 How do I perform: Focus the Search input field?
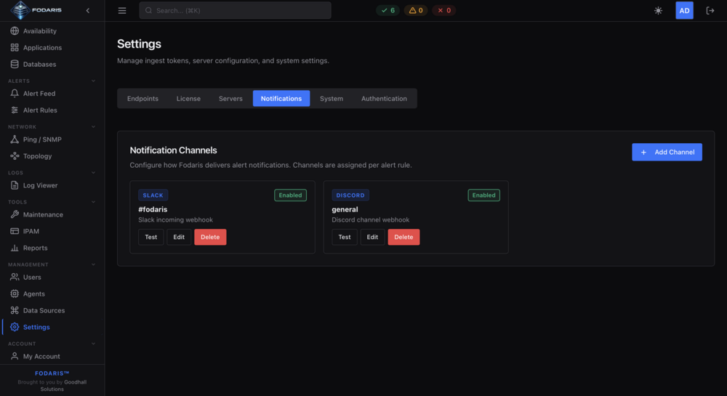click(235, 10)
